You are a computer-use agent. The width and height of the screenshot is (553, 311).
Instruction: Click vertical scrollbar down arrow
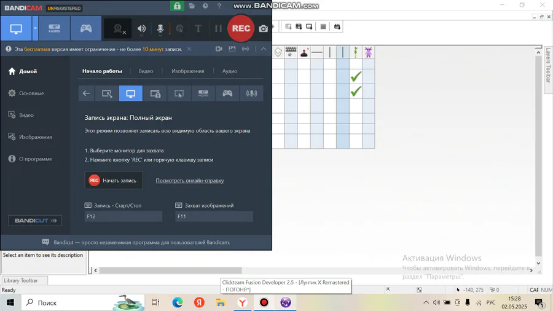click(538, 263)
